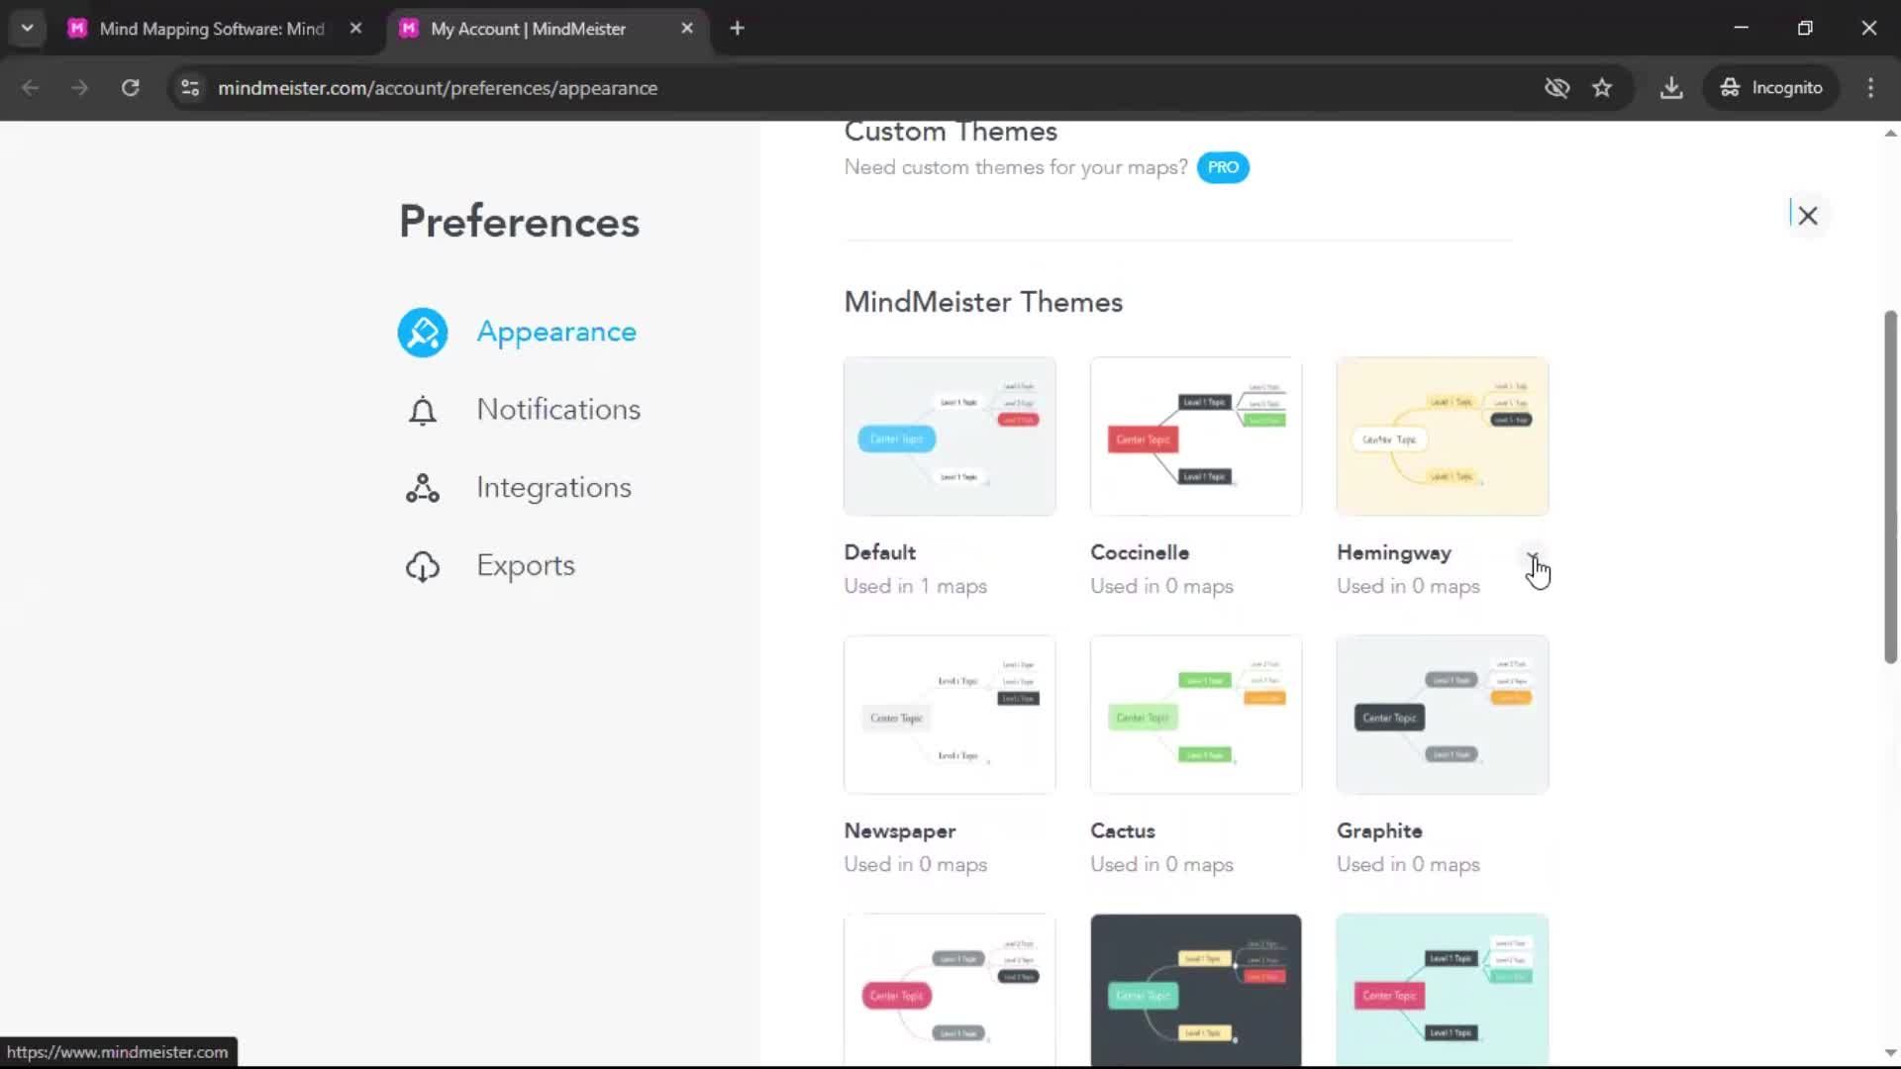The width and height of the screenshot is (1901, 1069).
Task: Click the Exports cloud download icon
Action: coord(423,566)
